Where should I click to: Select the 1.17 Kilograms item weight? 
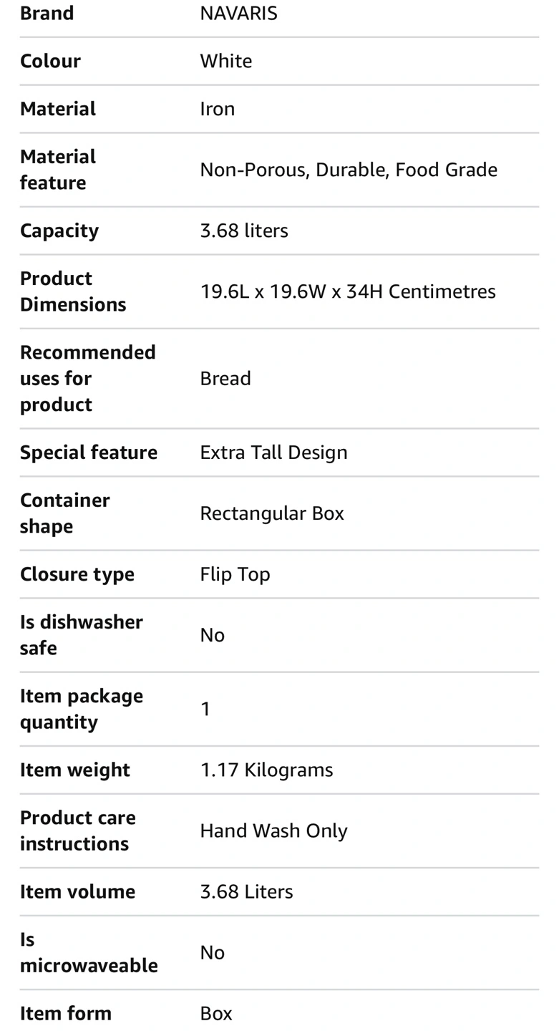click(x=266, y=770)
